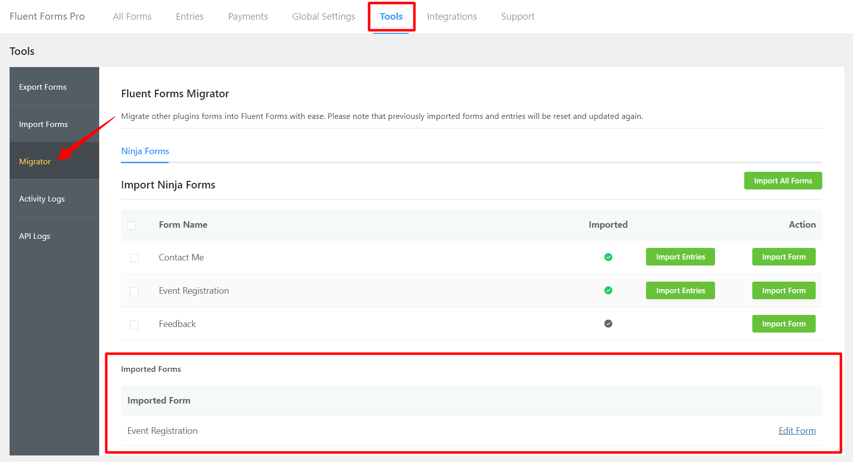
Task: Check the Feedback row checkbox
Action: click(134, 325)
